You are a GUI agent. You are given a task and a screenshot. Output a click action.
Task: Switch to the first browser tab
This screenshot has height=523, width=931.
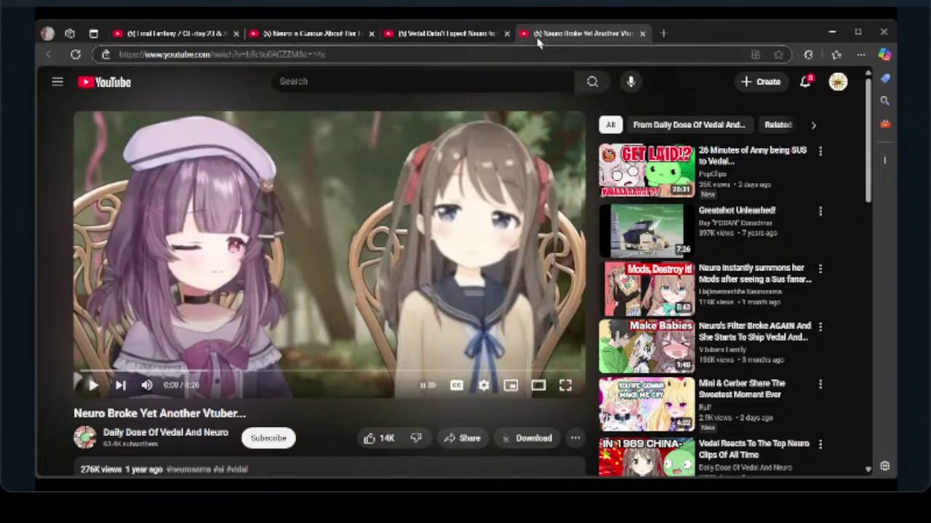(177, 33)
